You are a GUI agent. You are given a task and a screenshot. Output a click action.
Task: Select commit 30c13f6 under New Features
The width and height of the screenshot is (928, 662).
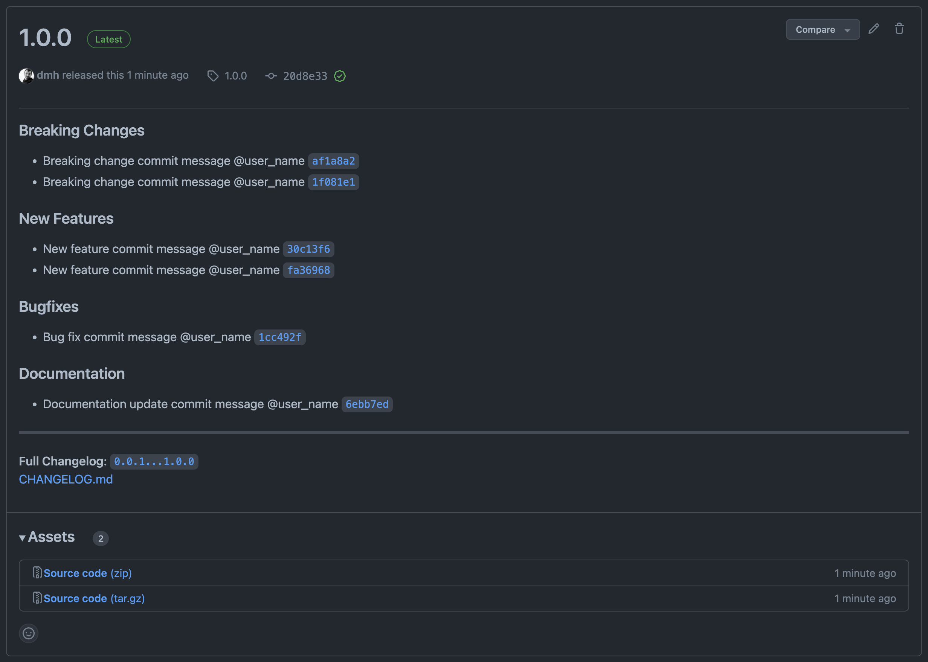308,249
